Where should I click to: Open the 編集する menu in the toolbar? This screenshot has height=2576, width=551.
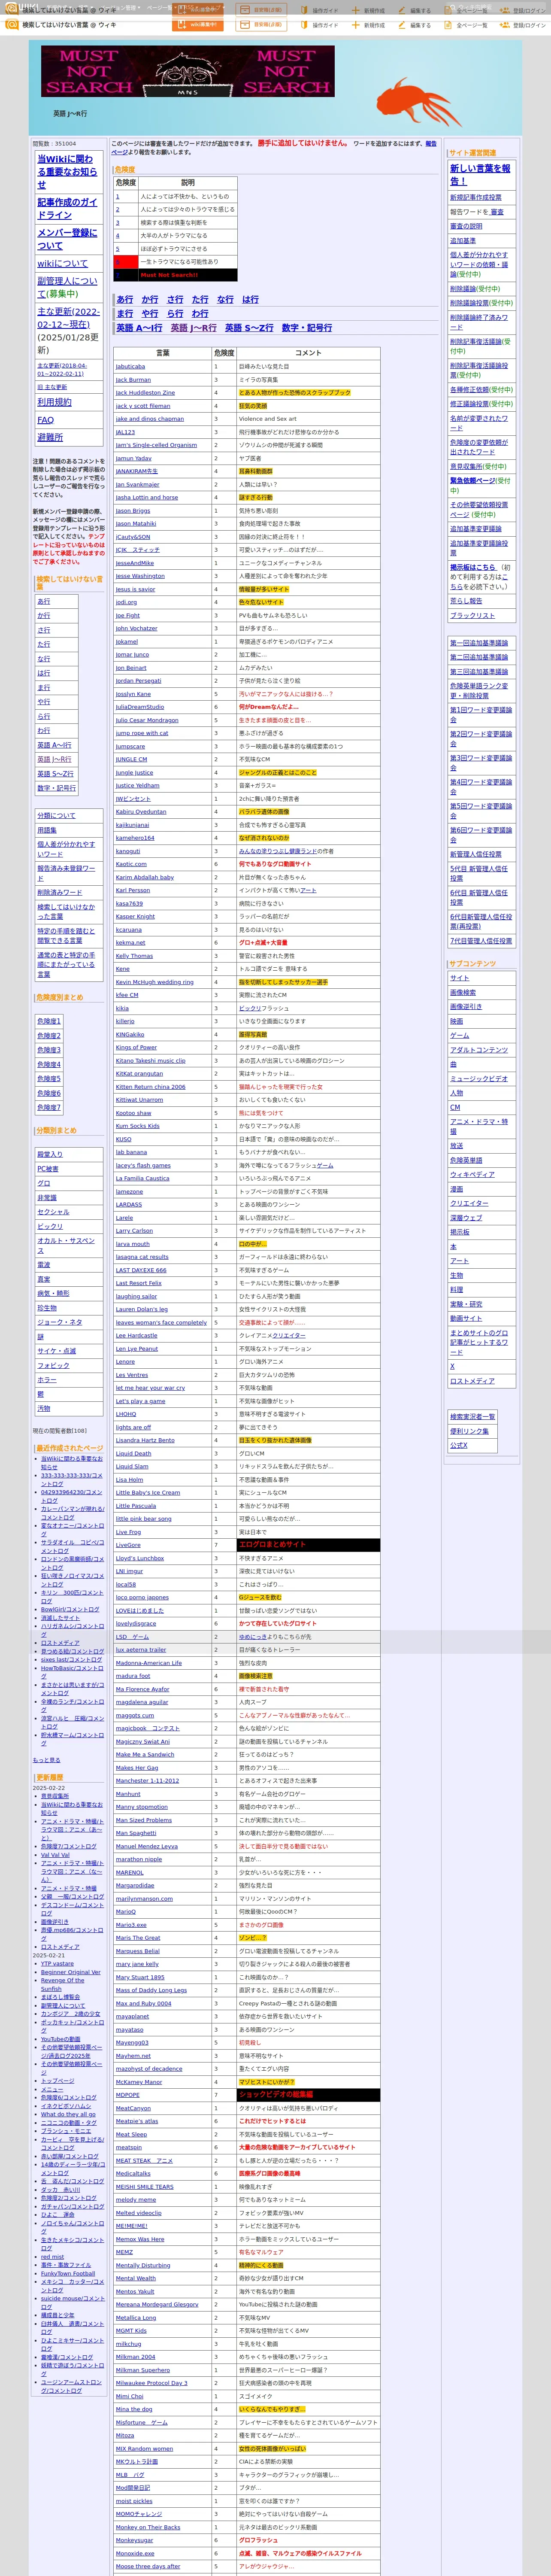click(x=416, y=25)
